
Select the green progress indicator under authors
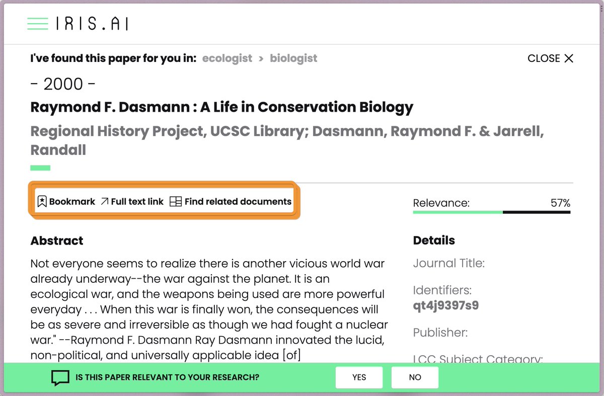click(x=40, y=167)
